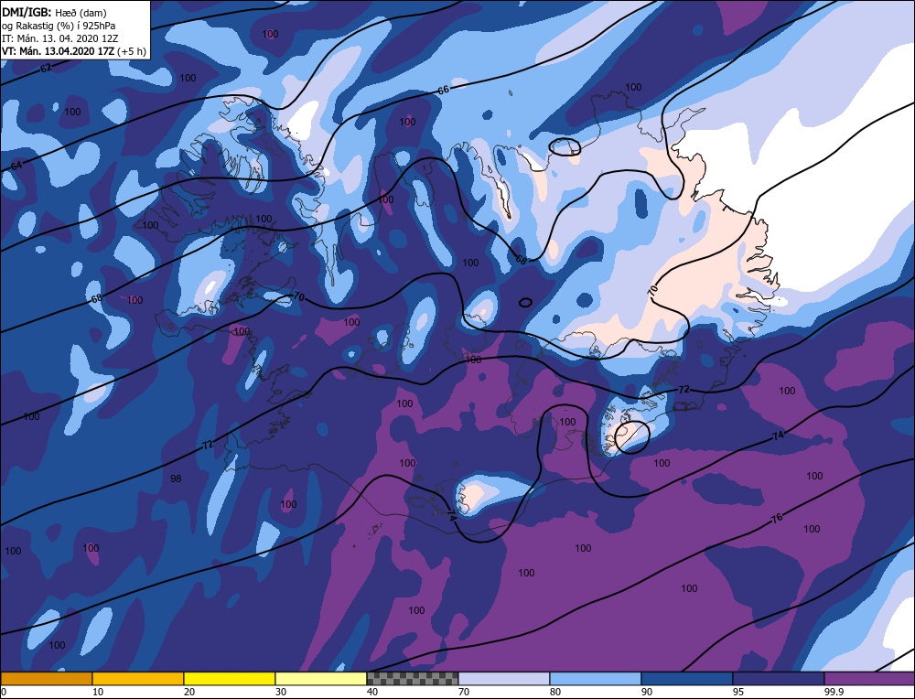Click the legend tick label "40"
Viewport: 915px width, 699px height.
[372, 692]
